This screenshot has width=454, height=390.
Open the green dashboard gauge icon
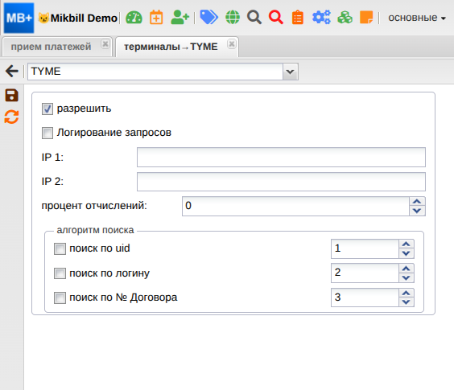134,18
